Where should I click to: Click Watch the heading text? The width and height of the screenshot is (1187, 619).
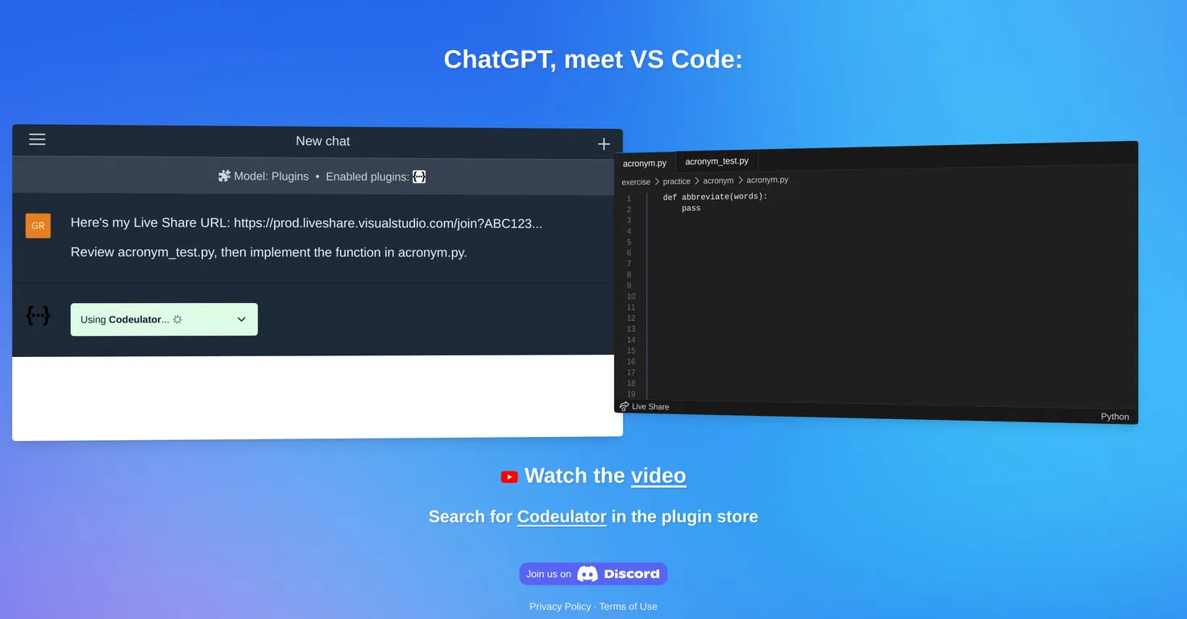coord(575,476)
